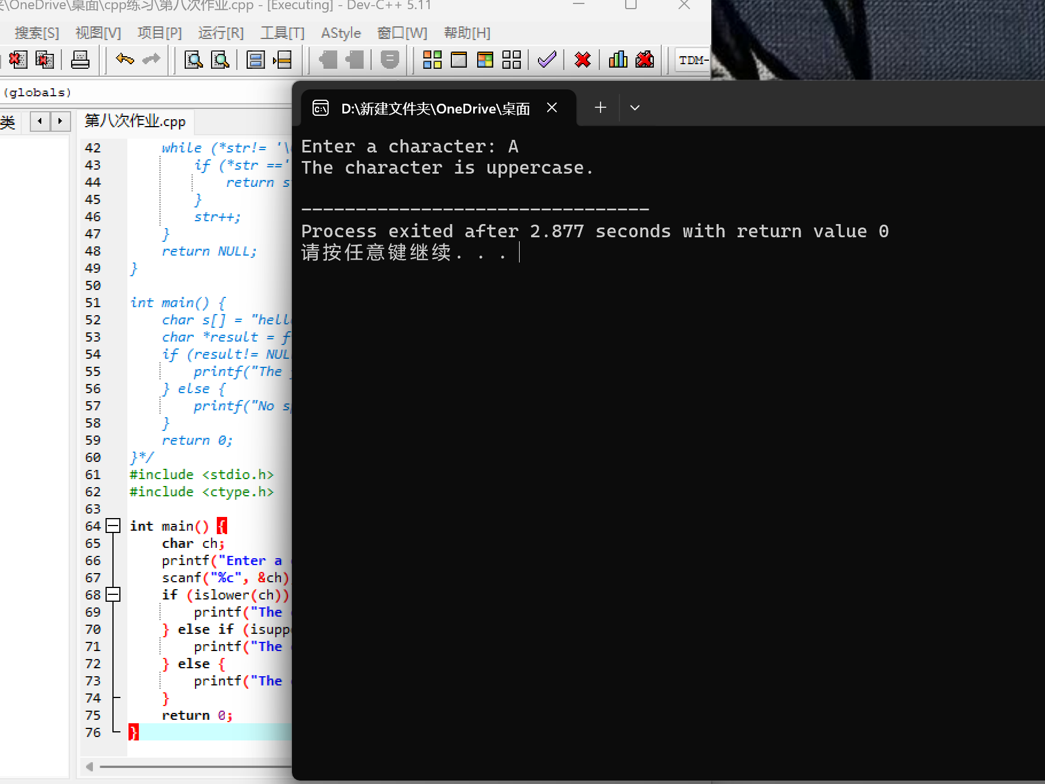Open the 项目[P] menu
This screenshot has height=784, width=1045.
click(159, 33)
